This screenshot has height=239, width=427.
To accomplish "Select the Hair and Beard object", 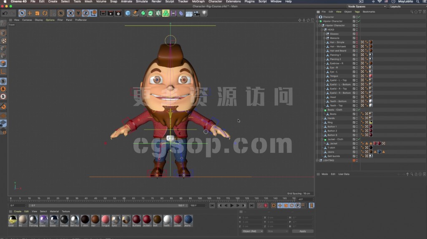I will (338, 50).
